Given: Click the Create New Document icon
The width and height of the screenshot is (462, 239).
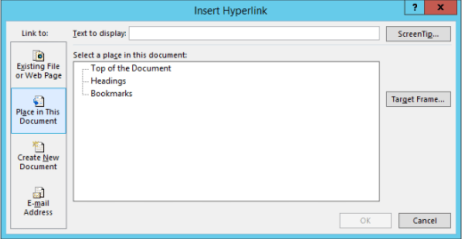Looking at the screenshot, I should pos(39,146).
